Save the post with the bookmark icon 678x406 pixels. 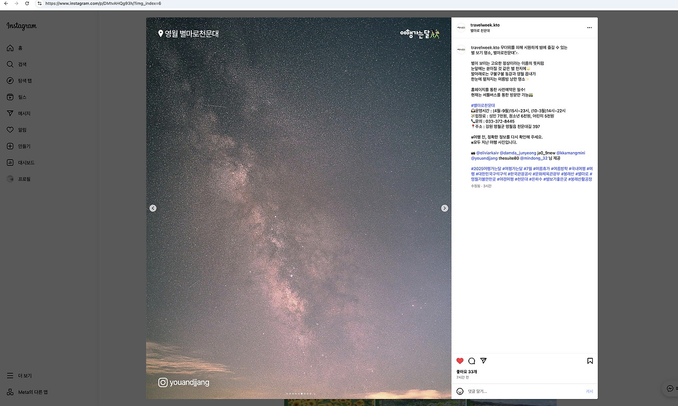point(590,360)
